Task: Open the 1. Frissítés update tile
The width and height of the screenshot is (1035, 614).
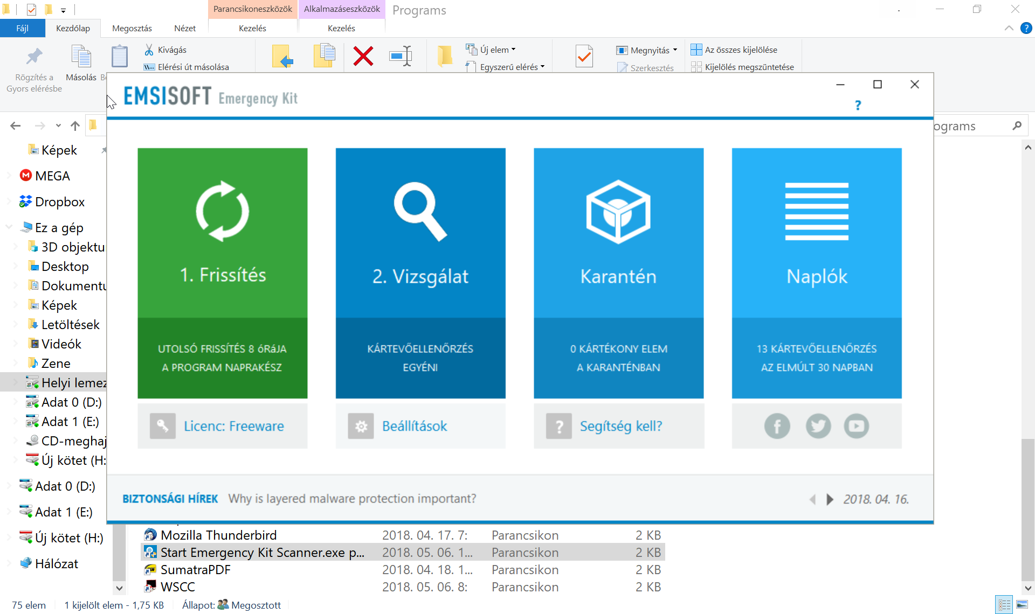Action: point(222,273)
